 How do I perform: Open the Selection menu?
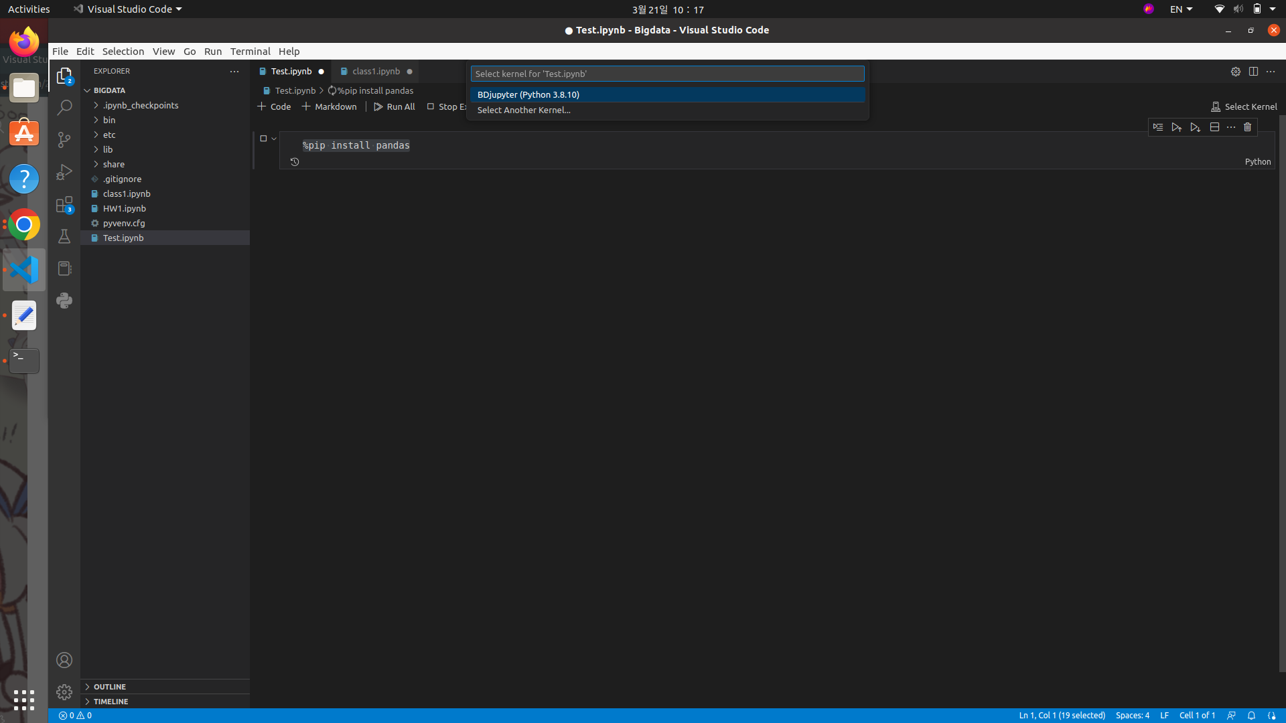point(123,52)
